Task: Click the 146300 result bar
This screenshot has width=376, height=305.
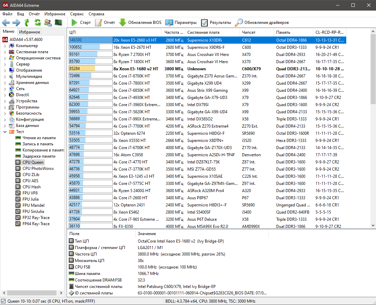Action: click(91, 40)
